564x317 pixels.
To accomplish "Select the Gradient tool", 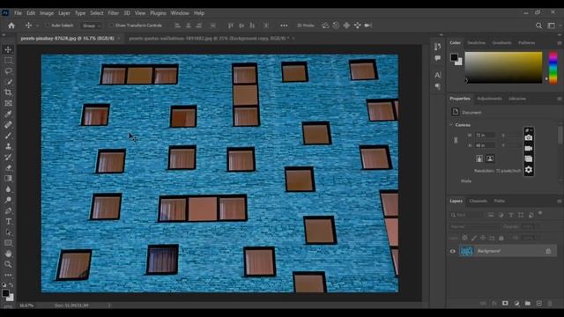I will click(x=8, y=179).
